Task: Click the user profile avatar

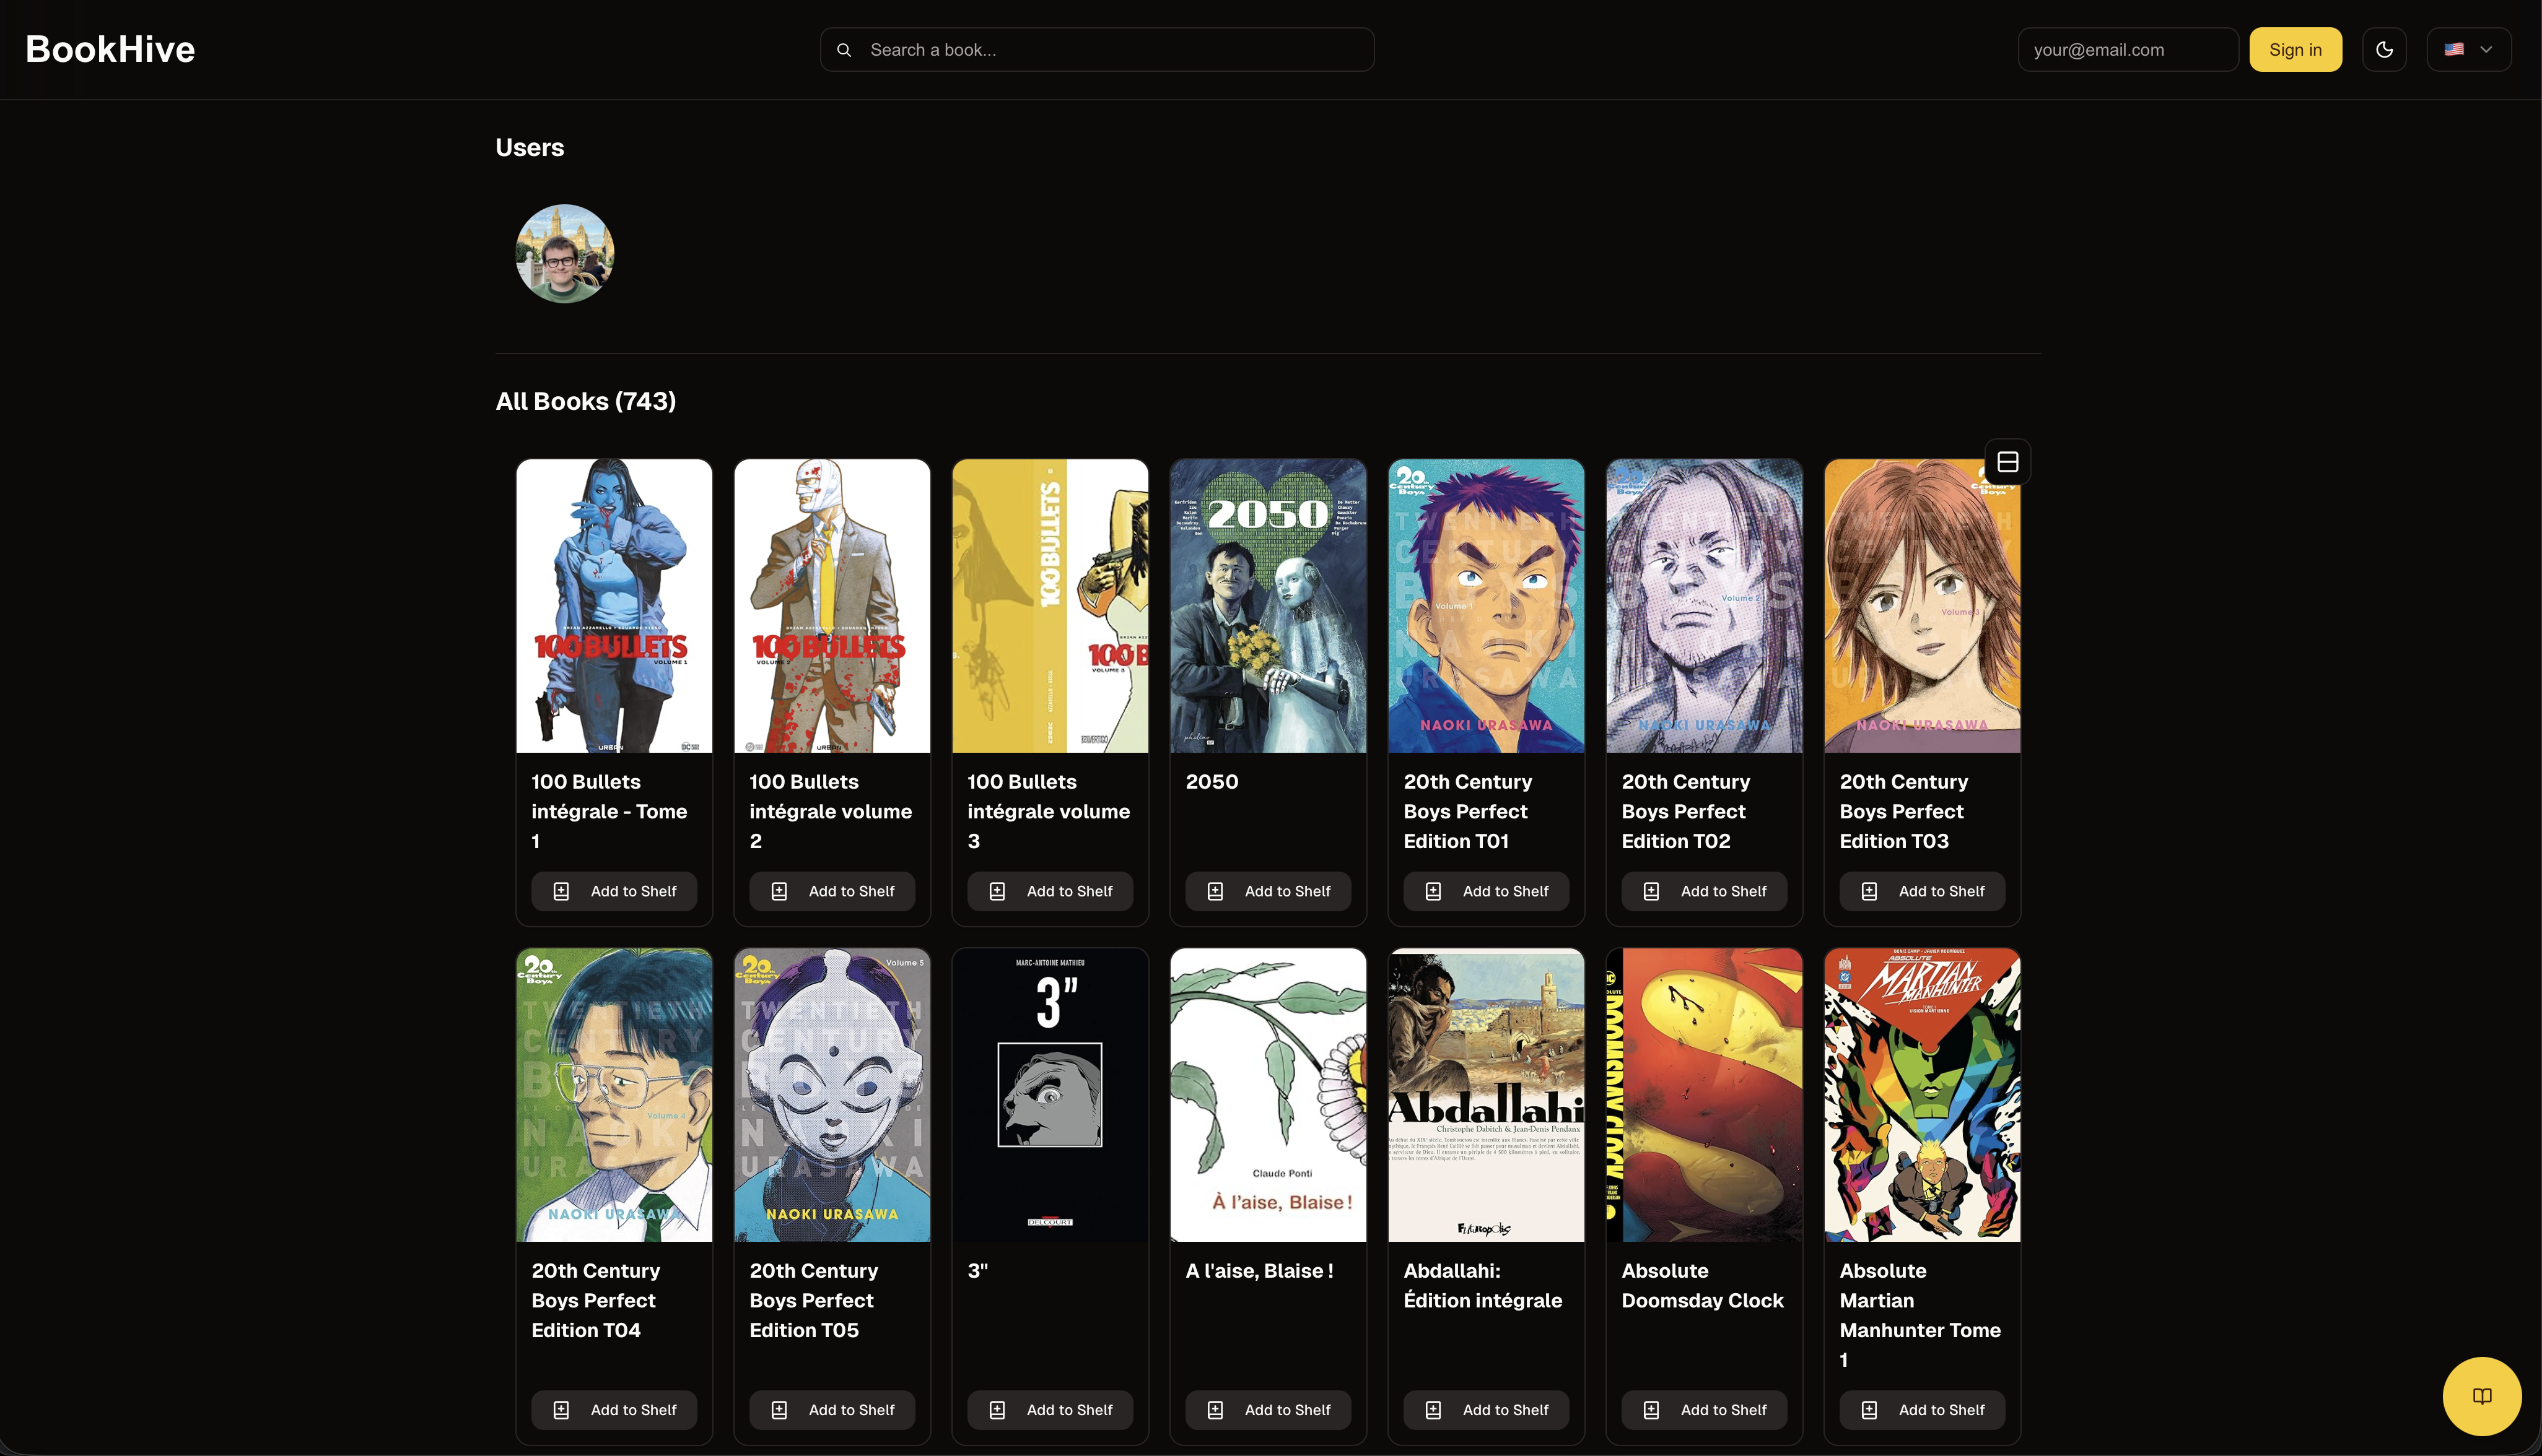Action: point(564,254)
